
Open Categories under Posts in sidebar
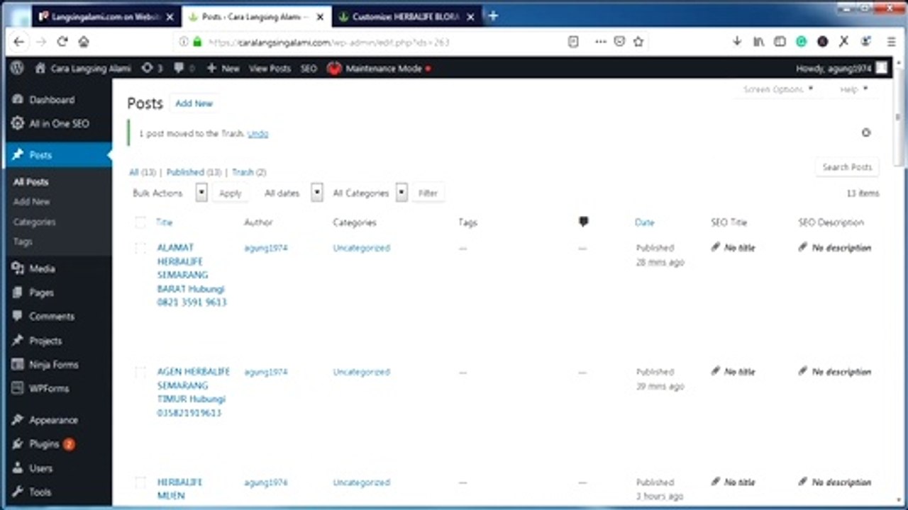tap(34, 222)
